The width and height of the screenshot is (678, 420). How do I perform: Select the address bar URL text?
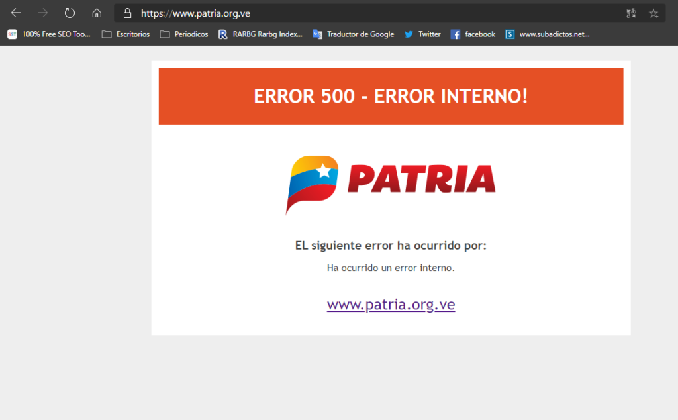(195, 13)
